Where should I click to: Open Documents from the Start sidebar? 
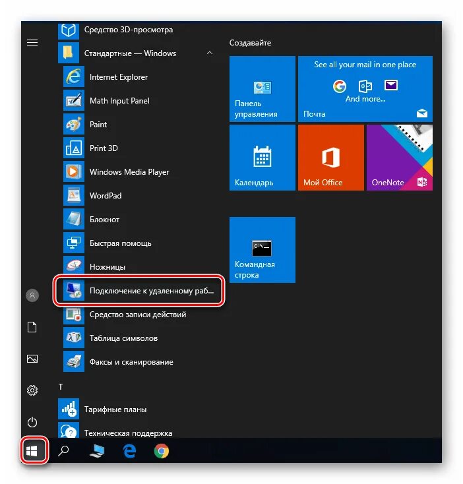(x=32, y=327)
